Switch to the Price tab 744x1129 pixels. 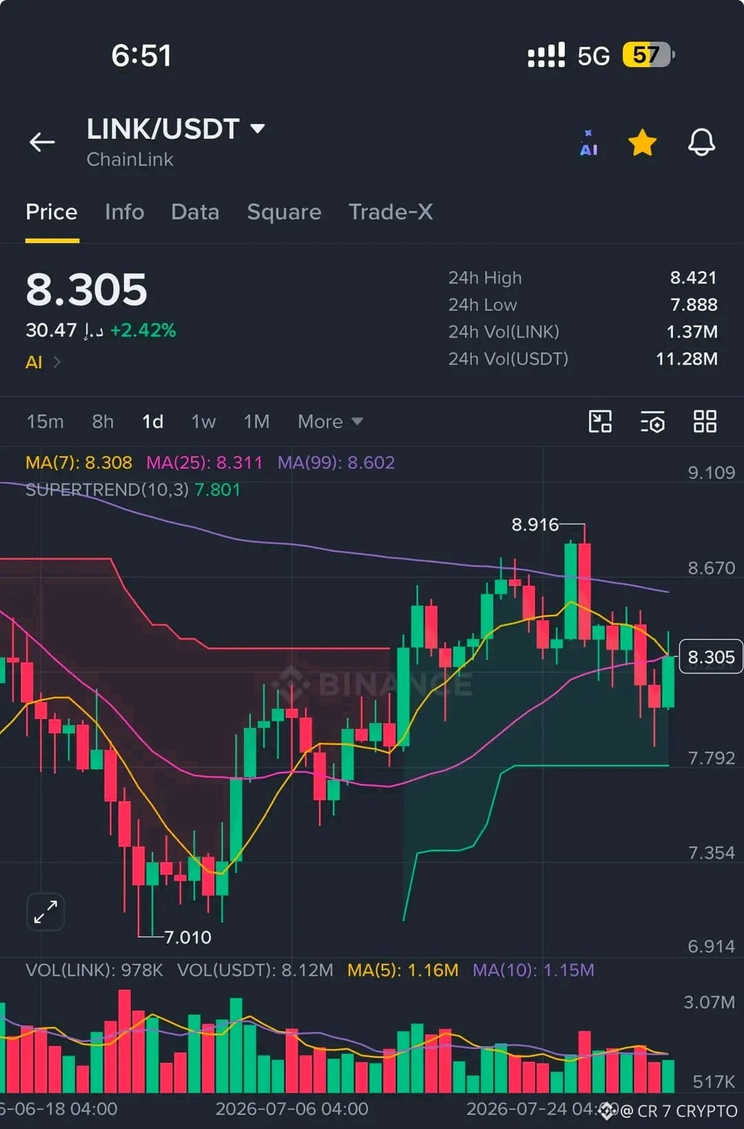52,212
